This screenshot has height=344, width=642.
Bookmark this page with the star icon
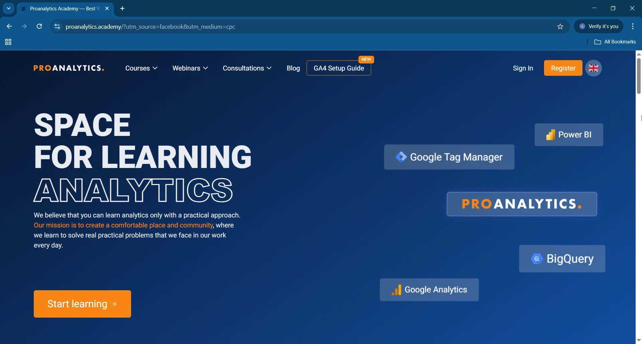coord(560,26)
